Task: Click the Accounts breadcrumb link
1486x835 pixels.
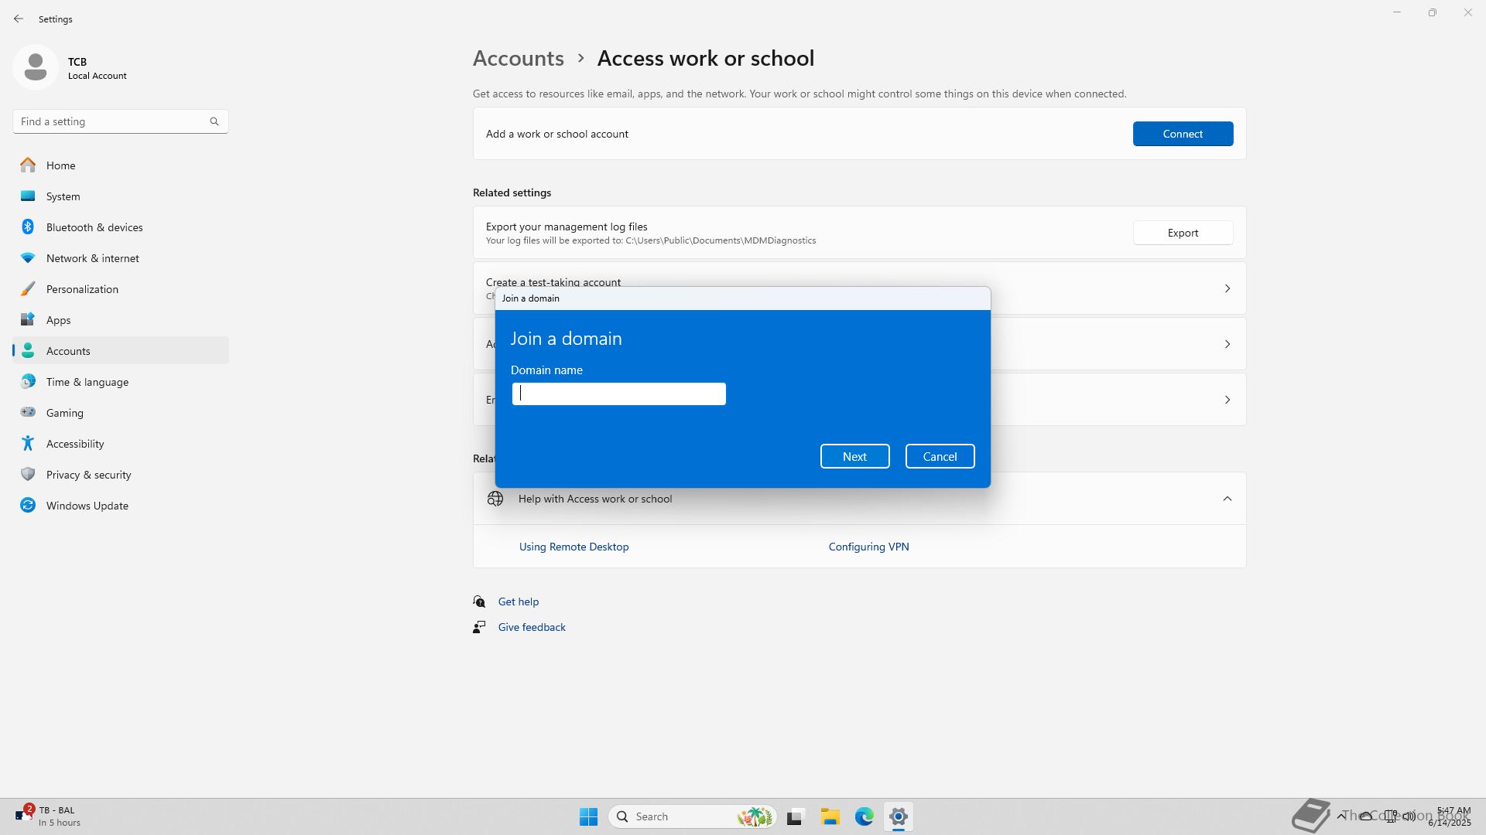Action: 518,59
